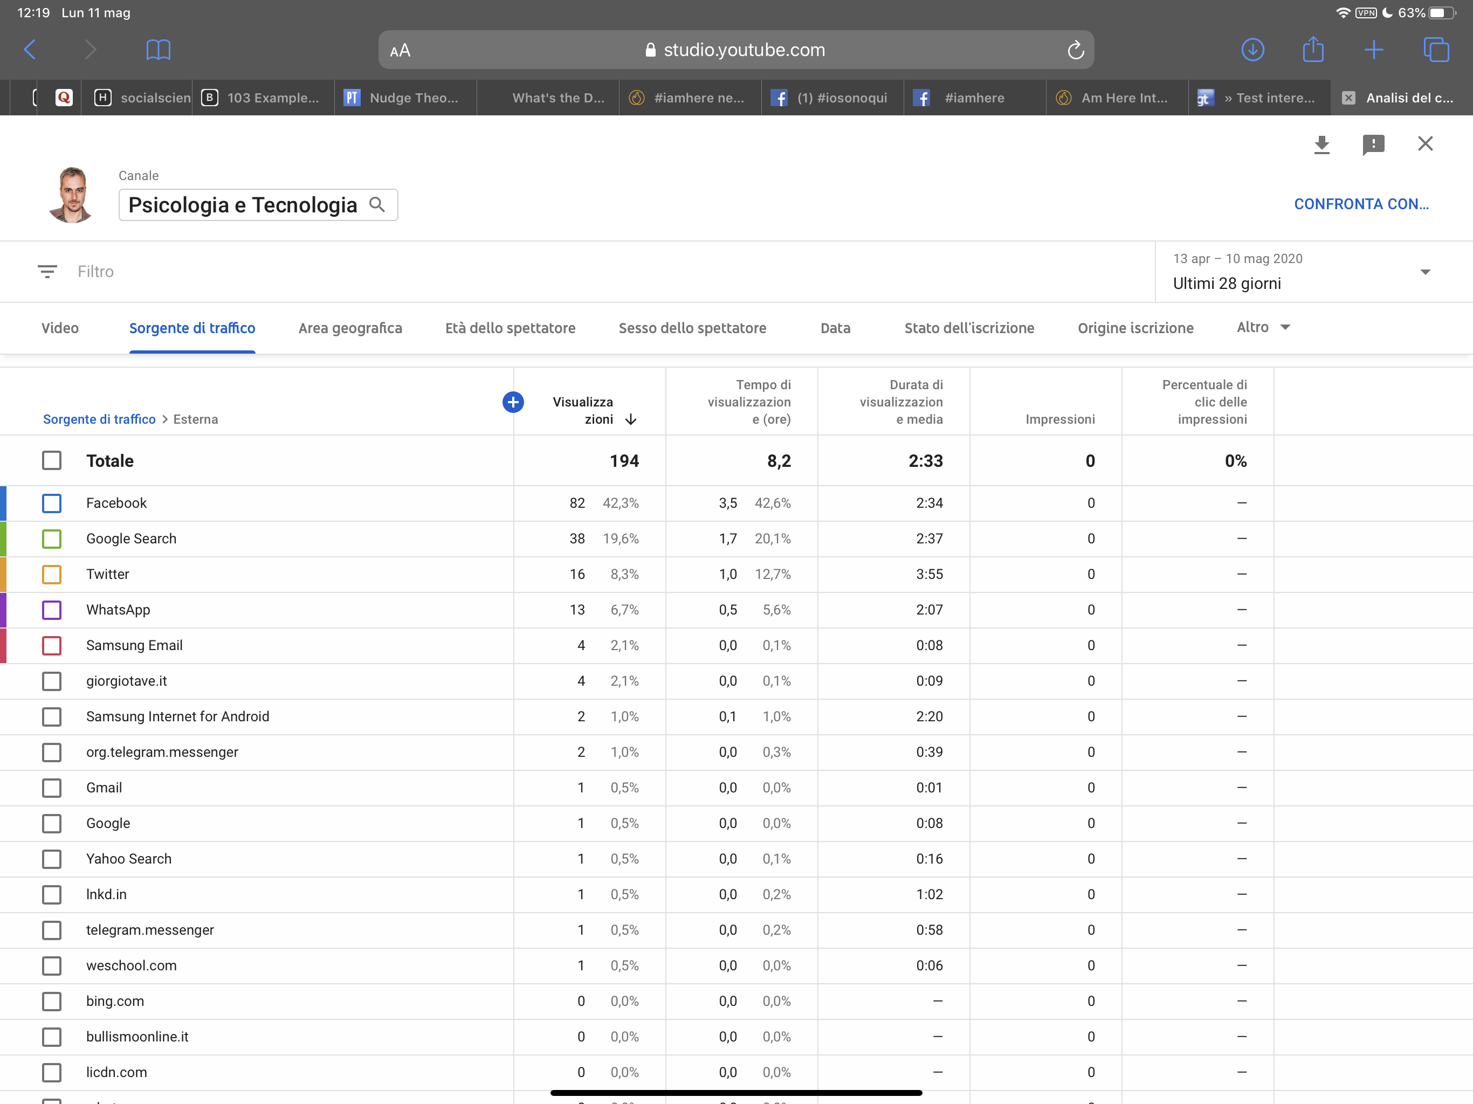Click 'Tempo di visualizzazione (ore)' column header
Screen dimensions: 1473x1104
pos(749,402)
